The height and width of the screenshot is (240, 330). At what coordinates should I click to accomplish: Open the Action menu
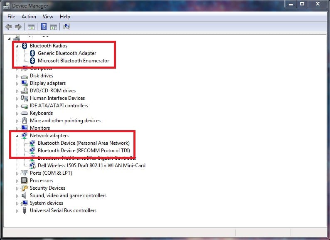(29, 17)
